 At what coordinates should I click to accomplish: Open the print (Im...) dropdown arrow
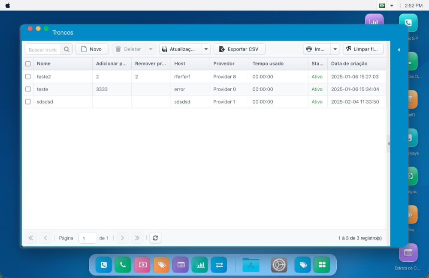click(335, 49)
